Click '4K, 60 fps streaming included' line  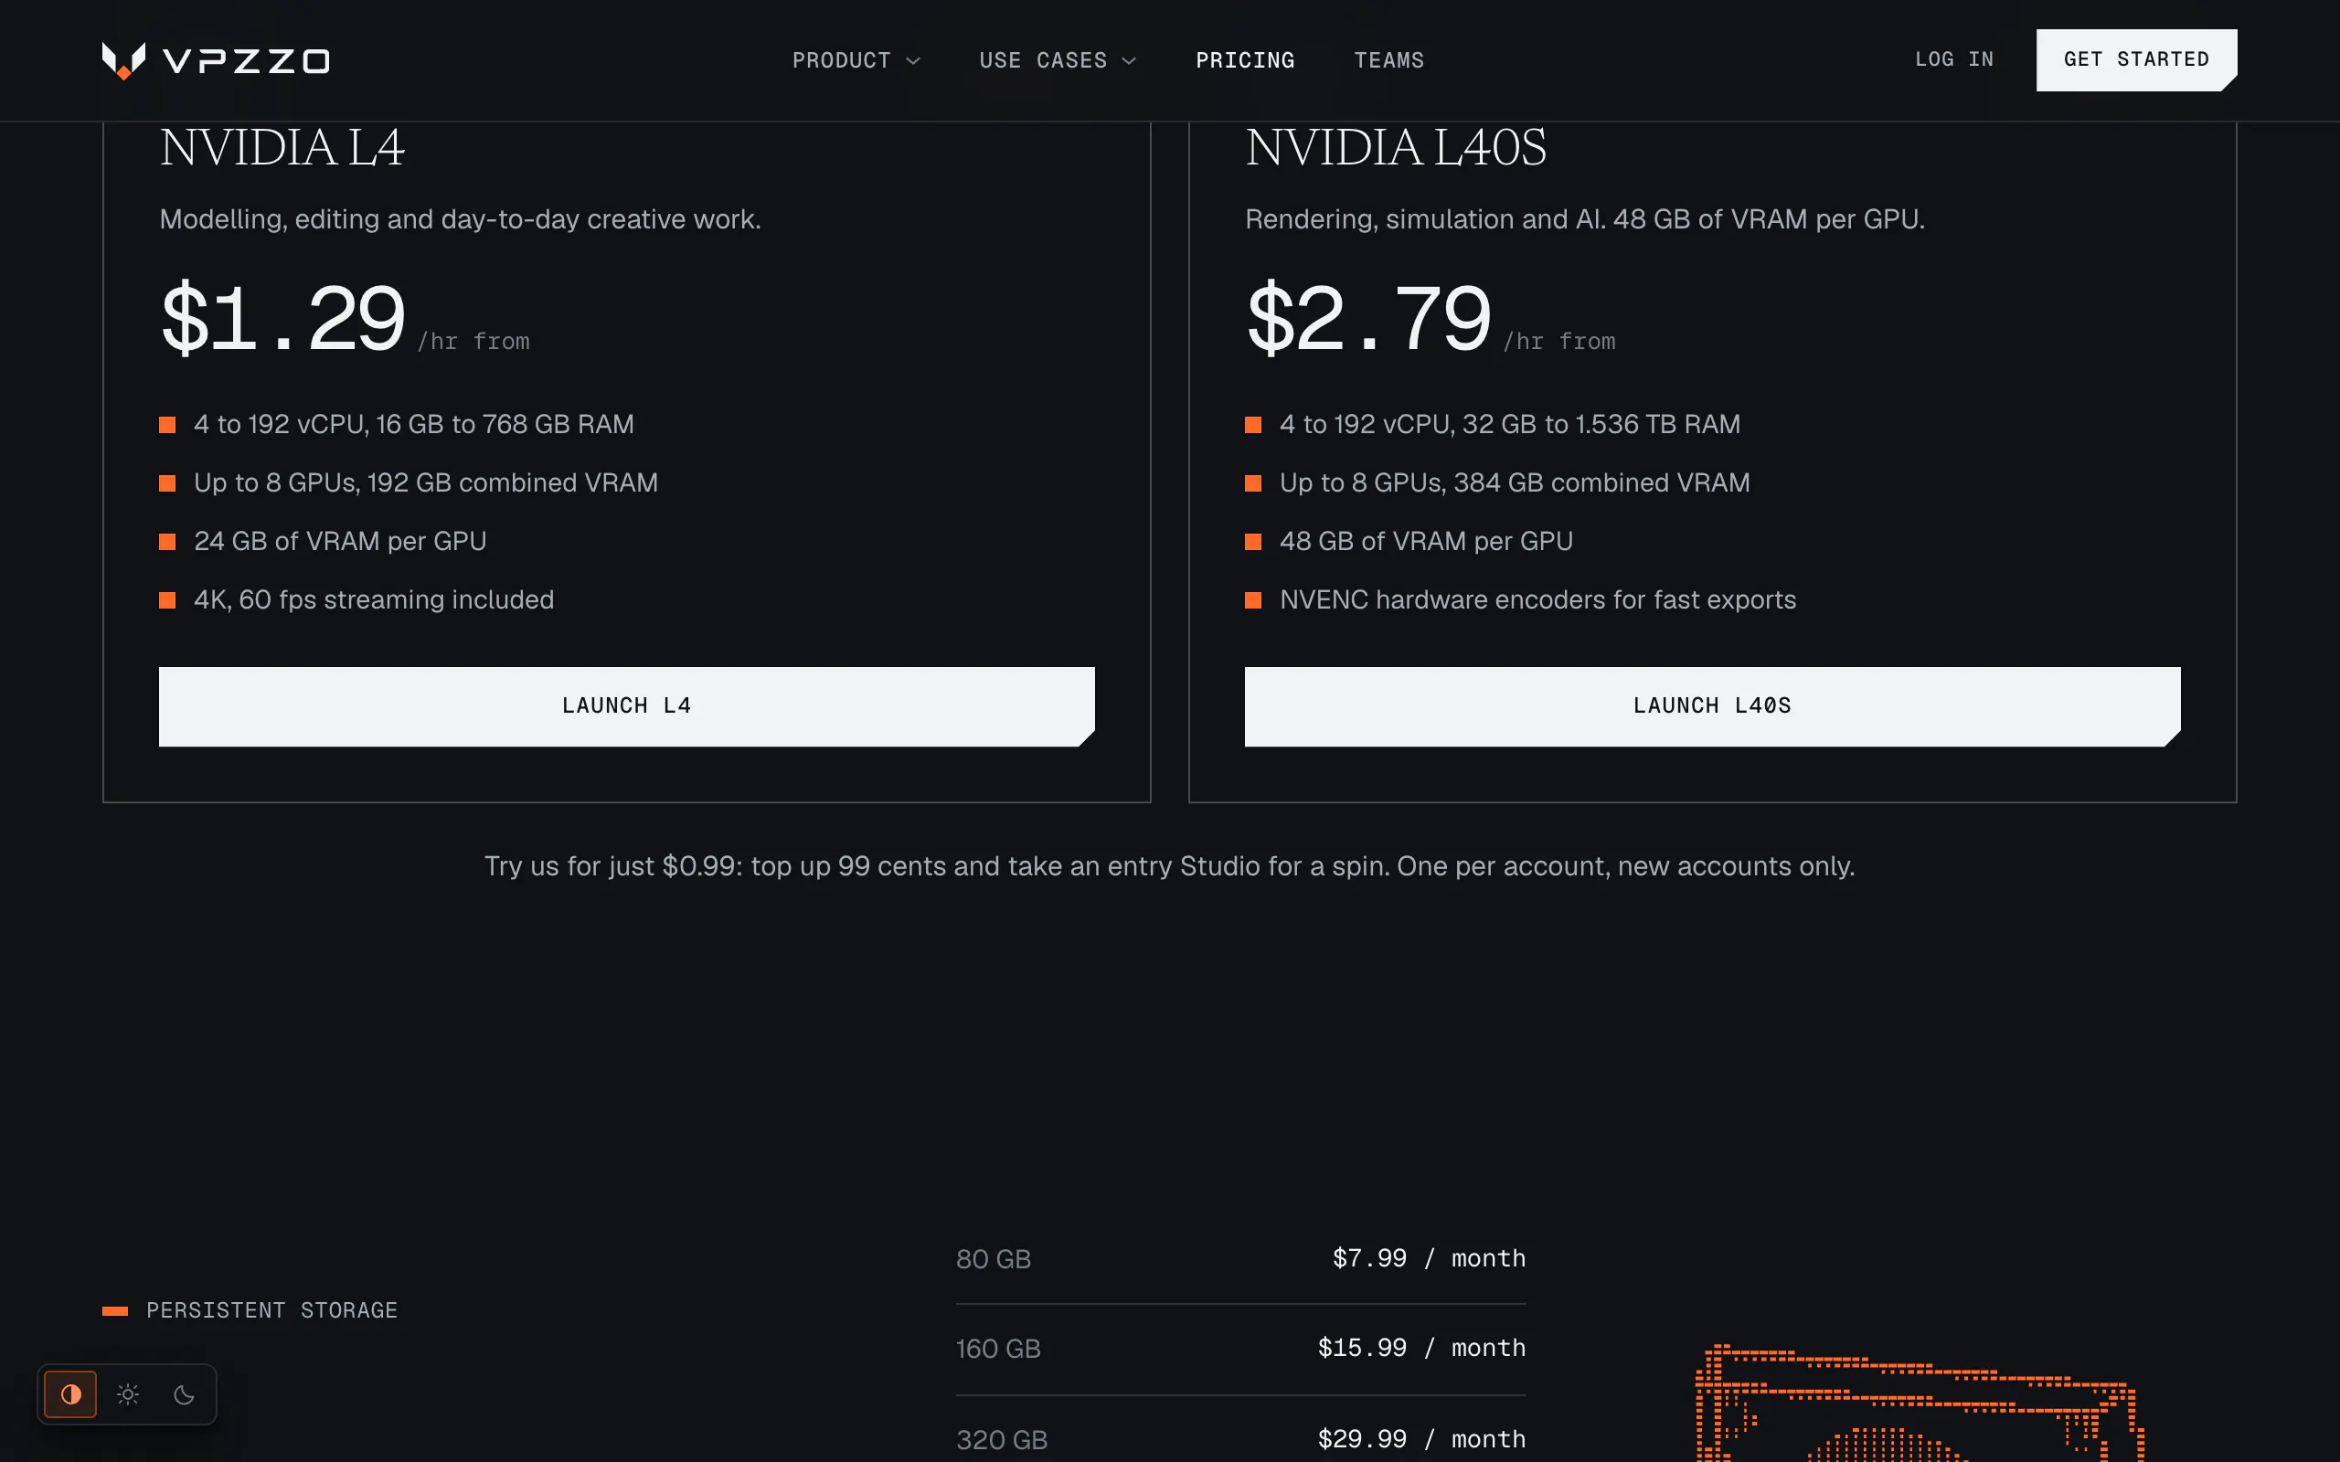374,599
